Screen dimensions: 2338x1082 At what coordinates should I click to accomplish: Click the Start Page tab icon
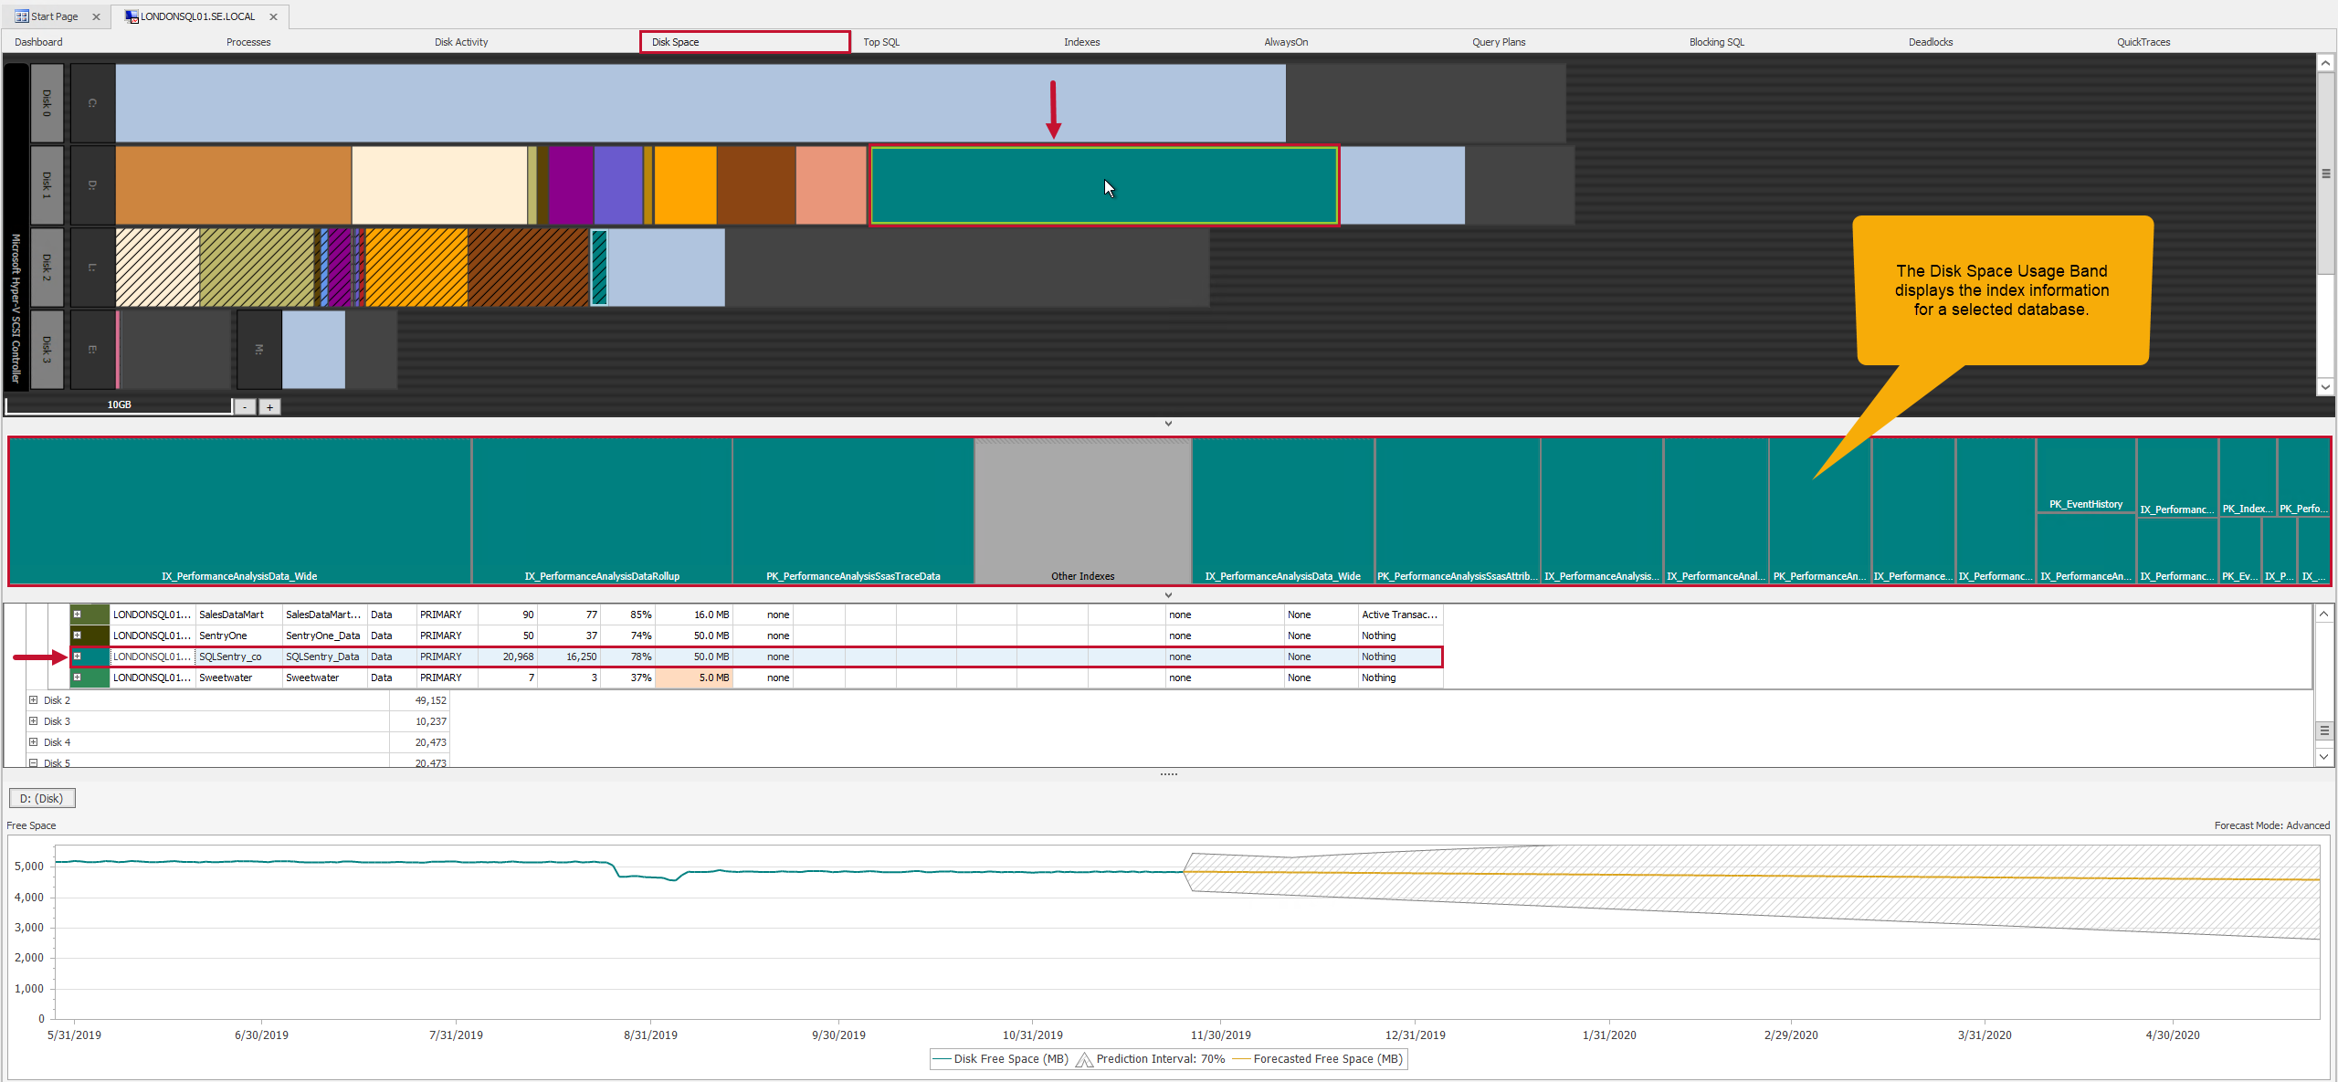click(x=22, y=16)
